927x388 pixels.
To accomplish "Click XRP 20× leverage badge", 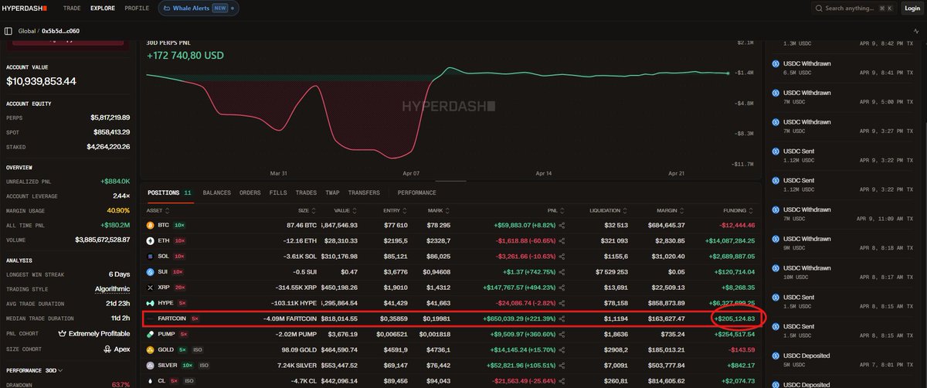I will pos(180,288).
